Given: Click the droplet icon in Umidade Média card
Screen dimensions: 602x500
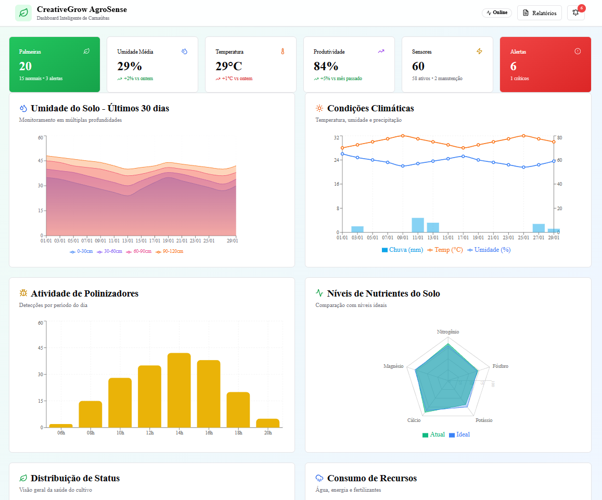Looking at the screenshot, I should tap(184, 51).
